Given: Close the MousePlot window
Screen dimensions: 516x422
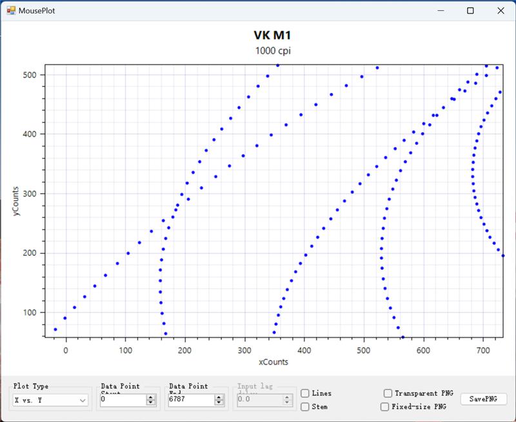Looking at the screenshot, I should coord(501,11).
